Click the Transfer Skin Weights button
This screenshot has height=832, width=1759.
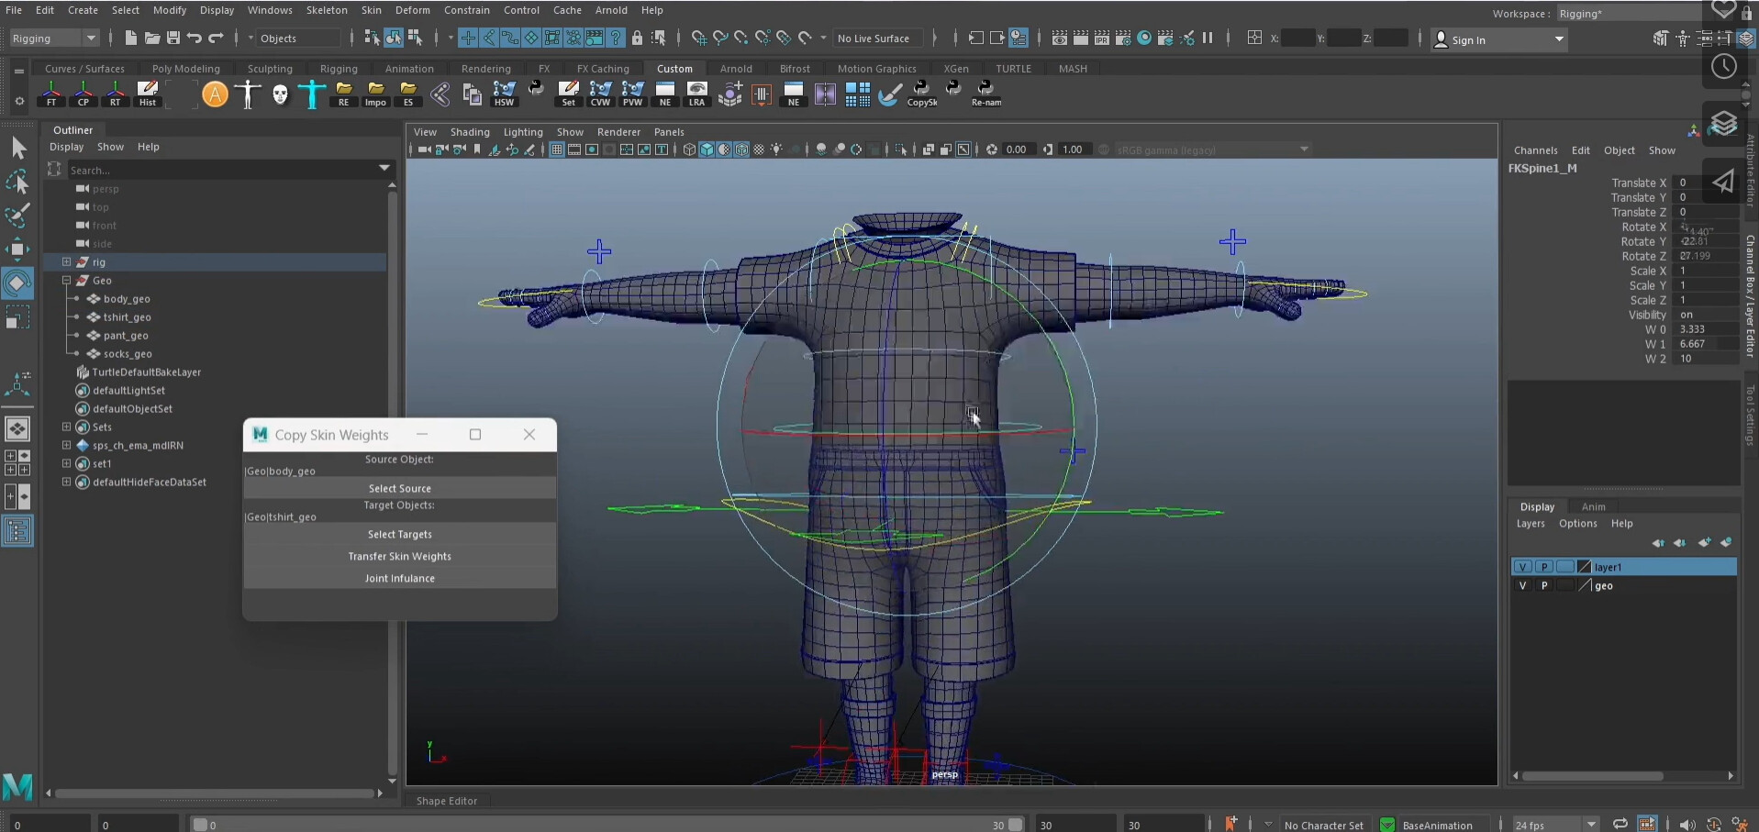(x=399, y=556)
